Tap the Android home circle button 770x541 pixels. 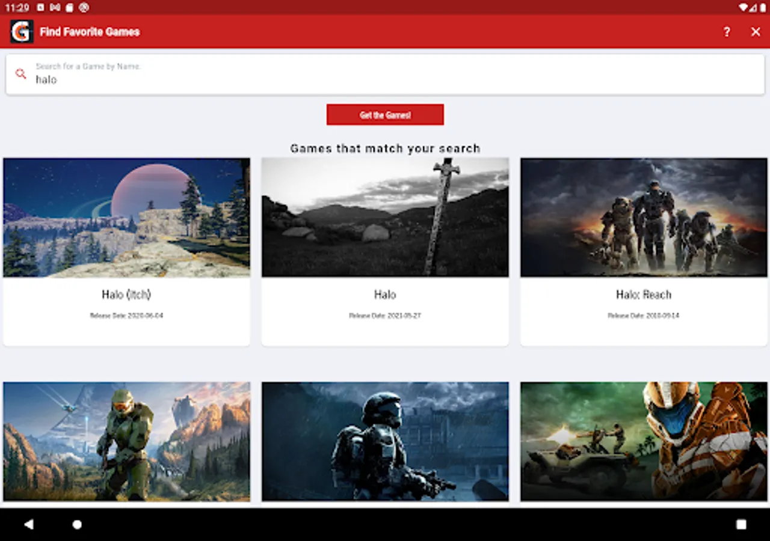point(77,524)
